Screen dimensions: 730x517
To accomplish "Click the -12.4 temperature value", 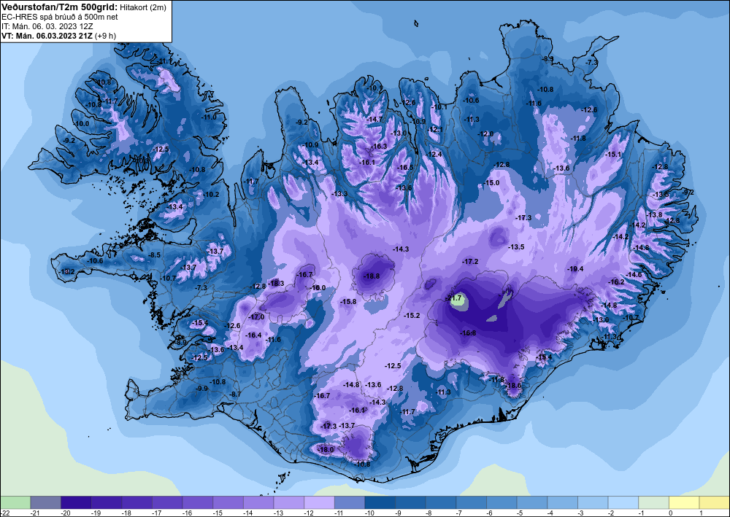I will pos(434,155).
